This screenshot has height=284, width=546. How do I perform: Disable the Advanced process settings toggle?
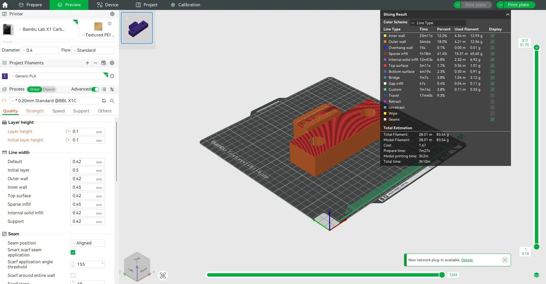point(95,89)
